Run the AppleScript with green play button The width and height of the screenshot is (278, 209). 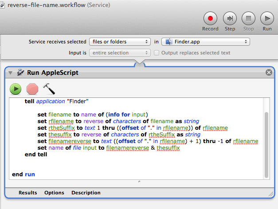16,89
